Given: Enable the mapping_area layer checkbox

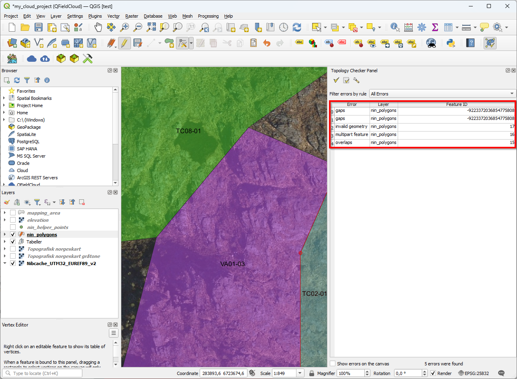Looking at the screenshot, I should tap(13, 213).
